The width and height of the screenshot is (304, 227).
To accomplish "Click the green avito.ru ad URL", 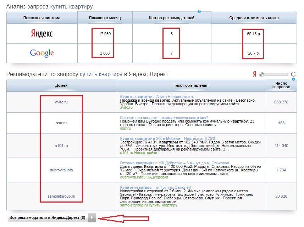I will point(126,107).
